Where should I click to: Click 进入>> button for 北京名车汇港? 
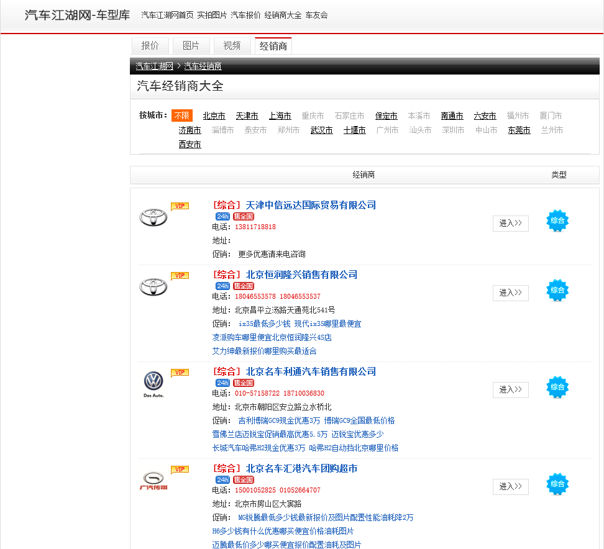click(510, 487)
